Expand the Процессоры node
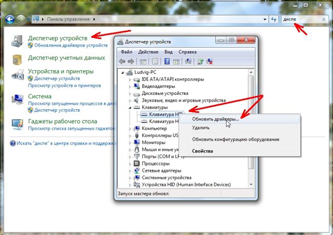 click(x=130, y=164)
